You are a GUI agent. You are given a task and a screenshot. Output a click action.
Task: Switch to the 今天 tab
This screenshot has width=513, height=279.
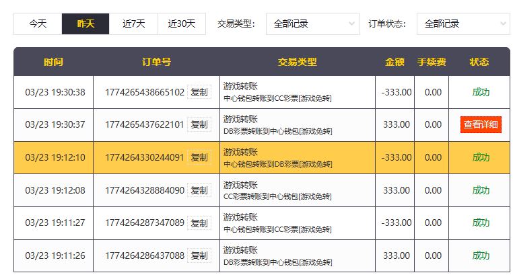[x=38, y=24]
